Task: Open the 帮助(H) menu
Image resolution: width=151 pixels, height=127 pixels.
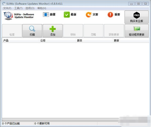Action: pyautogui.click(x=42, y=8)
